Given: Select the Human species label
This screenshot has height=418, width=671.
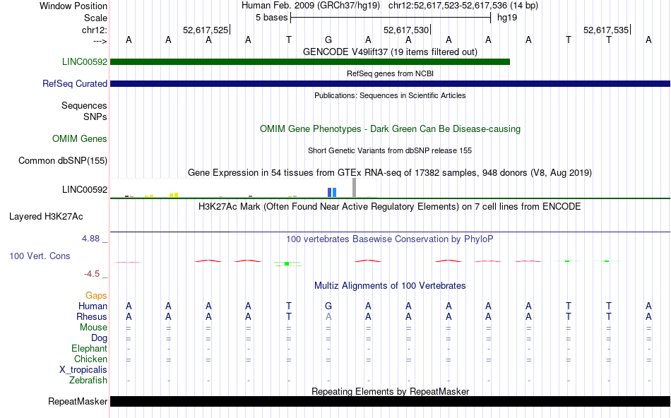Looking at the screenshot, I should click(x=93, y=306).
